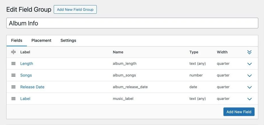Click the drag handle for Label field
The width and height of the screenshot is (264, 125).
pos(13,98)
